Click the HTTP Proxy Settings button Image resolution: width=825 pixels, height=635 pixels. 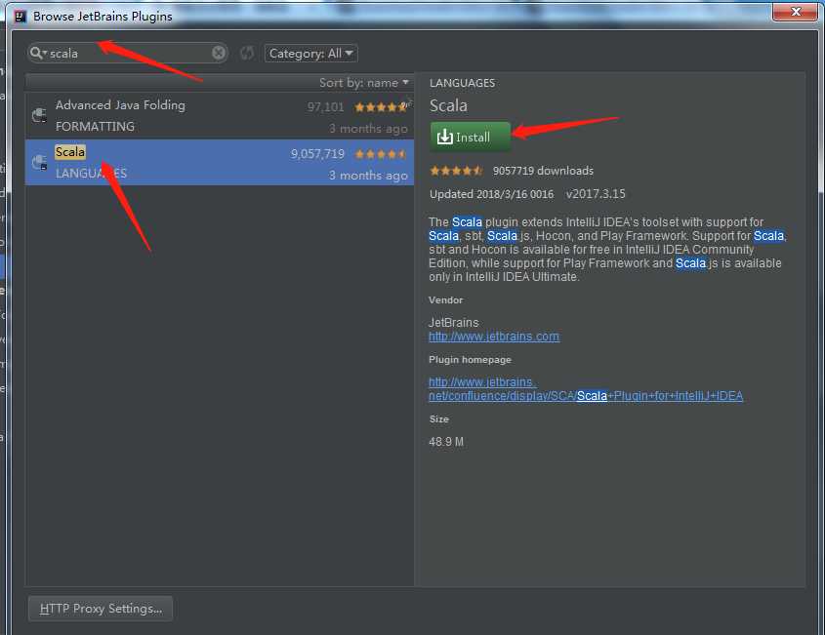click(101, 609)
